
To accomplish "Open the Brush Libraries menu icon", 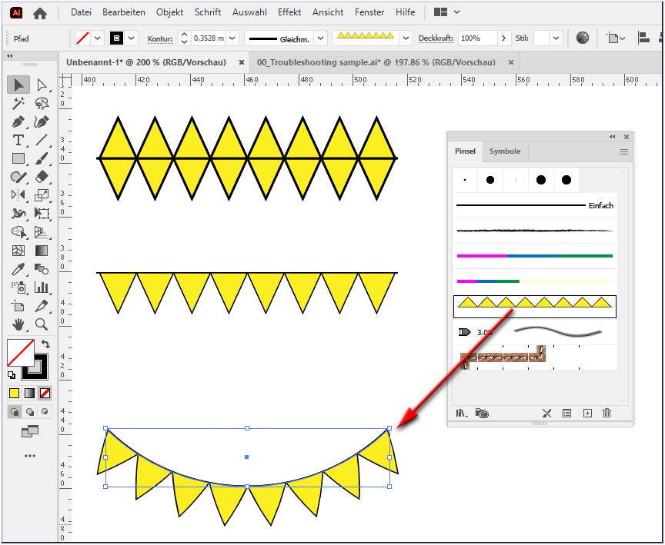I will click(x=460, y=413).
